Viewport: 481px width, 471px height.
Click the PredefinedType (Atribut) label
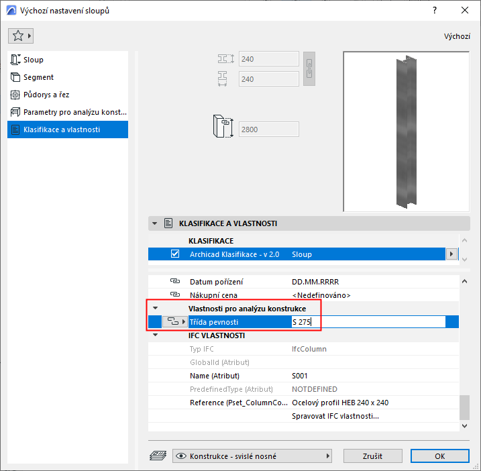pos(231,389)
